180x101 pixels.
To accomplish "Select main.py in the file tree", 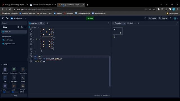I will (x=14, y=32).
